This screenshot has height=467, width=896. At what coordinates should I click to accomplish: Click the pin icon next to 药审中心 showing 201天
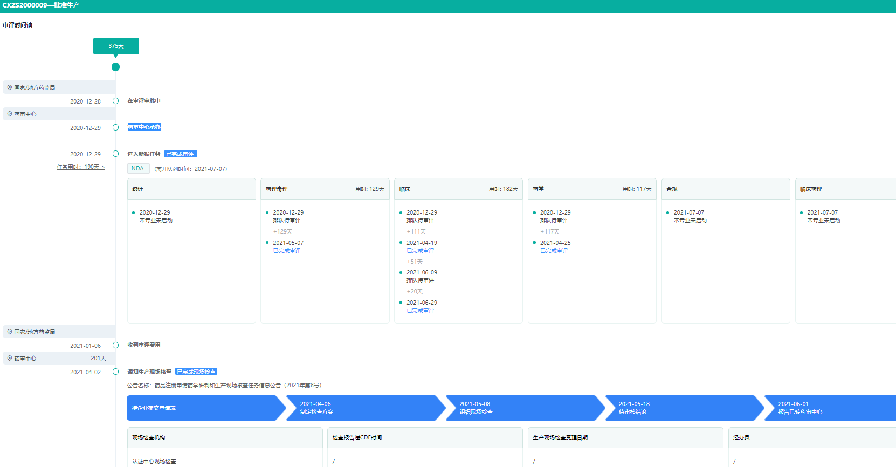(x=10, y=358)
